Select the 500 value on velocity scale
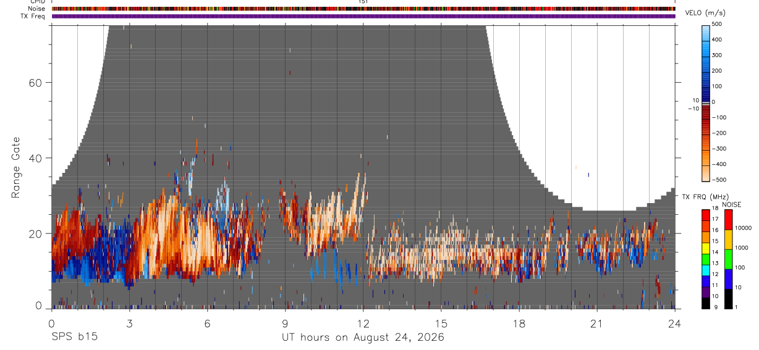The width and height of the screenshot is (759, 350). pyautogui.click(x=718, y=24)
